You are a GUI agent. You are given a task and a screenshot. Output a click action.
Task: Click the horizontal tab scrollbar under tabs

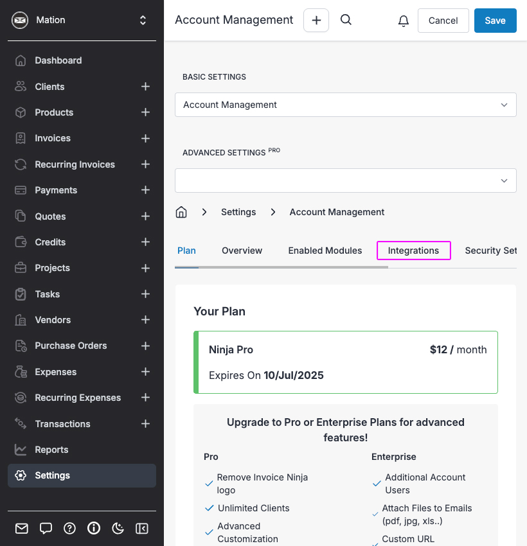[x=281, y=267]
